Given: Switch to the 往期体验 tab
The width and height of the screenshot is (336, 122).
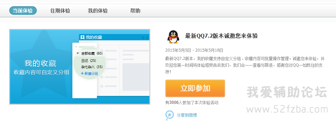Looking at the screenshot, I should coord(60,11).
